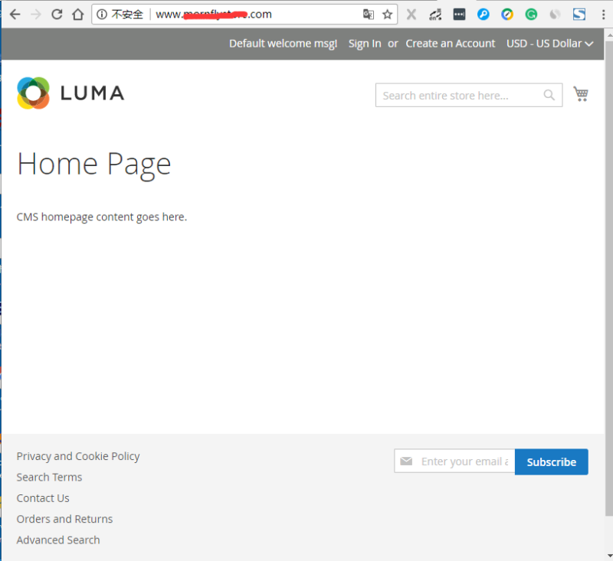Screen dimensions: 613x561
Task: Click 'CMS homepage content goes here.' text
Action: [x=102, y=217]
